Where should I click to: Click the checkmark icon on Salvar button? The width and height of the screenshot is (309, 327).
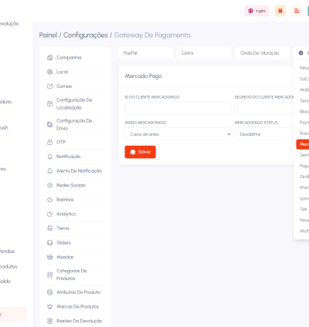tap(133, 152)
